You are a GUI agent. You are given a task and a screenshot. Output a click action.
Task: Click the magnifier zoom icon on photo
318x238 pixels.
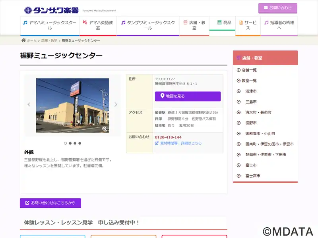click(x=105, y=129)
